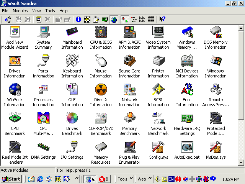Open the Tools menu
This screenshot has width=245, height=184.
(x=50, y=11)
